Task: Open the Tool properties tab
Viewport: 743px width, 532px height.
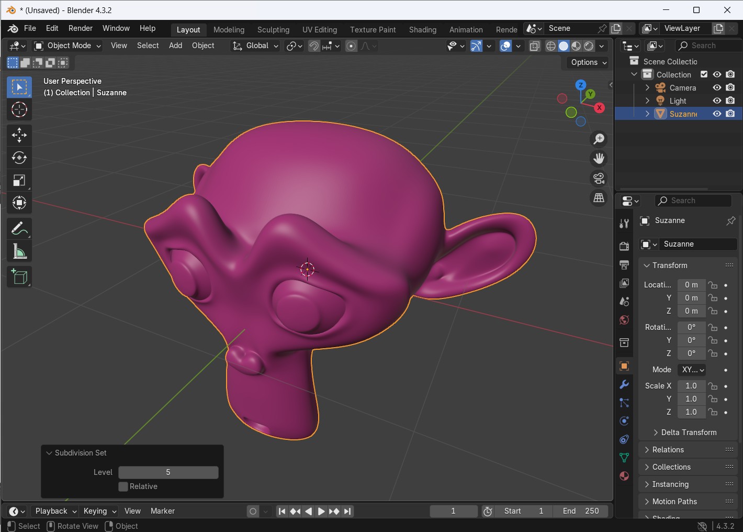Action: (x=624, y=224)
